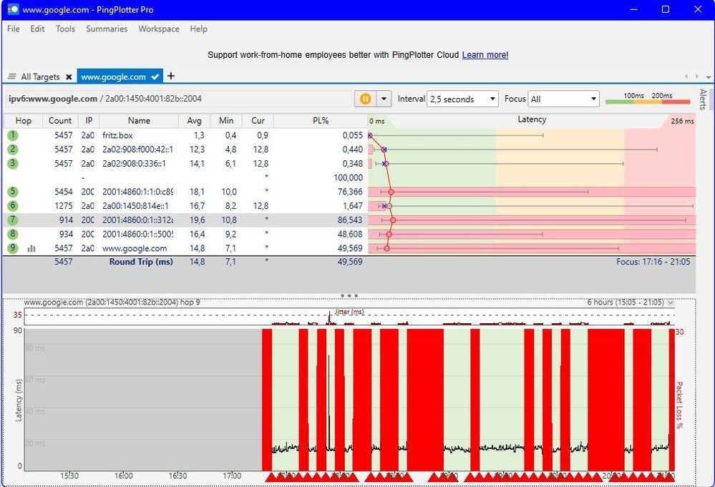Click the Min column header
The width and height of the screenshot is (715, 487).
[226, 121]
